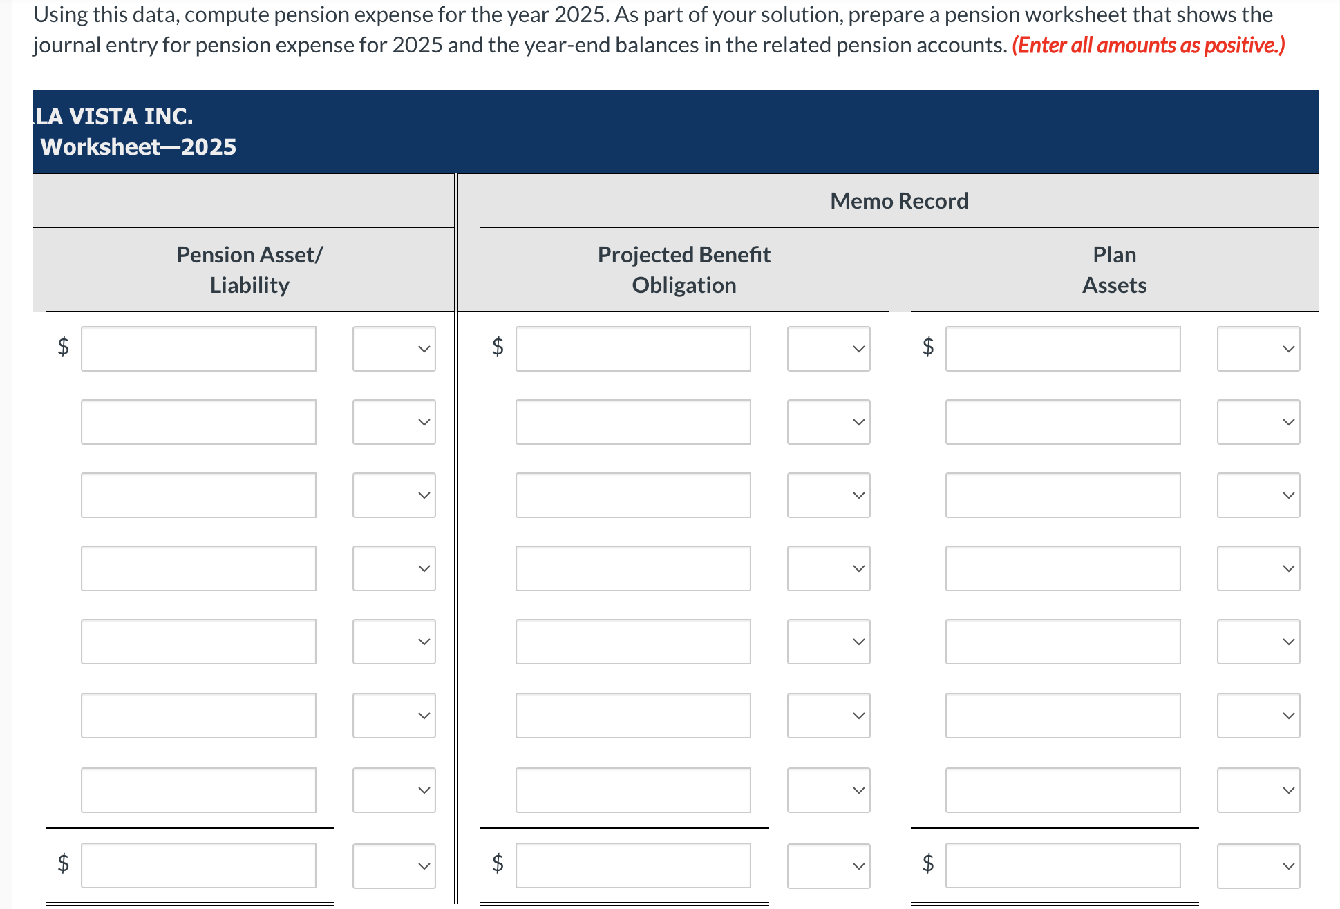This screenshot has width=1340, height=909.
Task: Select the final Projected Benefit Obligation total field
Action: pos(633,865)
